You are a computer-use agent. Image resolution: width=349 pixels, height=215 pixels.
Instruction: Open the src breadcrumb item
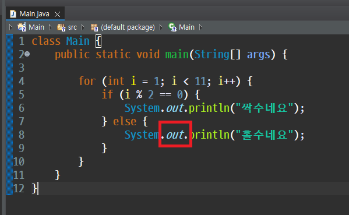[x=72, y=27]
